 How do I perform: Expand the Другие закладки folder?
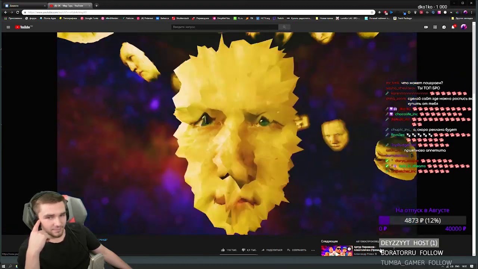click(462, 18)
